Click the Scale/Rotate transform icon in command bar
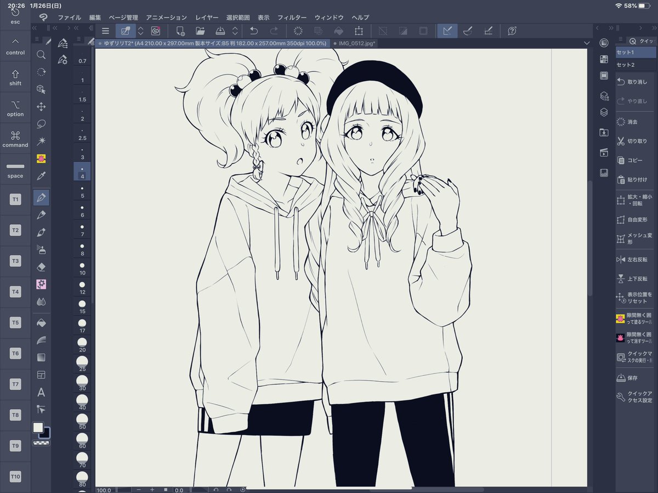Viewport: 658px width, 493px height. (359, 31)
